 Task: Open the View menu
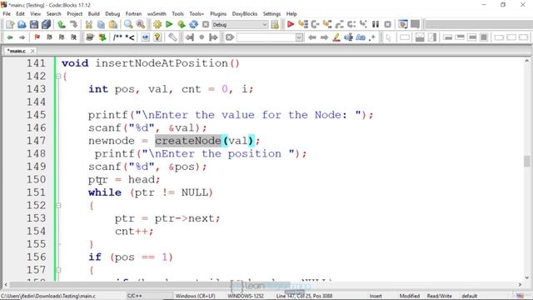[x=35, y=14]
